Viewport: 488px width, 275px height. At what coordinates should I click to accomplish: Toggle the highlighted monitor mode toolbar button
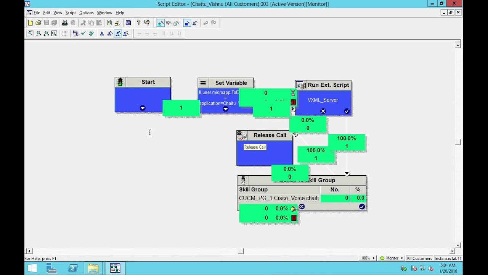[x=161, y=23]
